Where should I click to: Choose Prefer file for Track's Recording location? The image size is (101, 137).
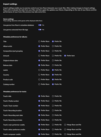coord(53,110)
